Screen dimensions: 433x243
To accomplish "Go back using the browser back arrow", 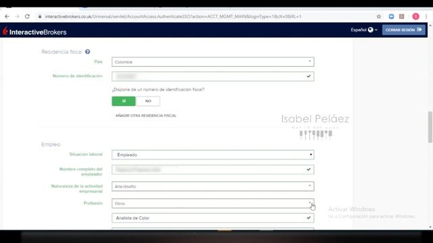I will click(7, 16).
